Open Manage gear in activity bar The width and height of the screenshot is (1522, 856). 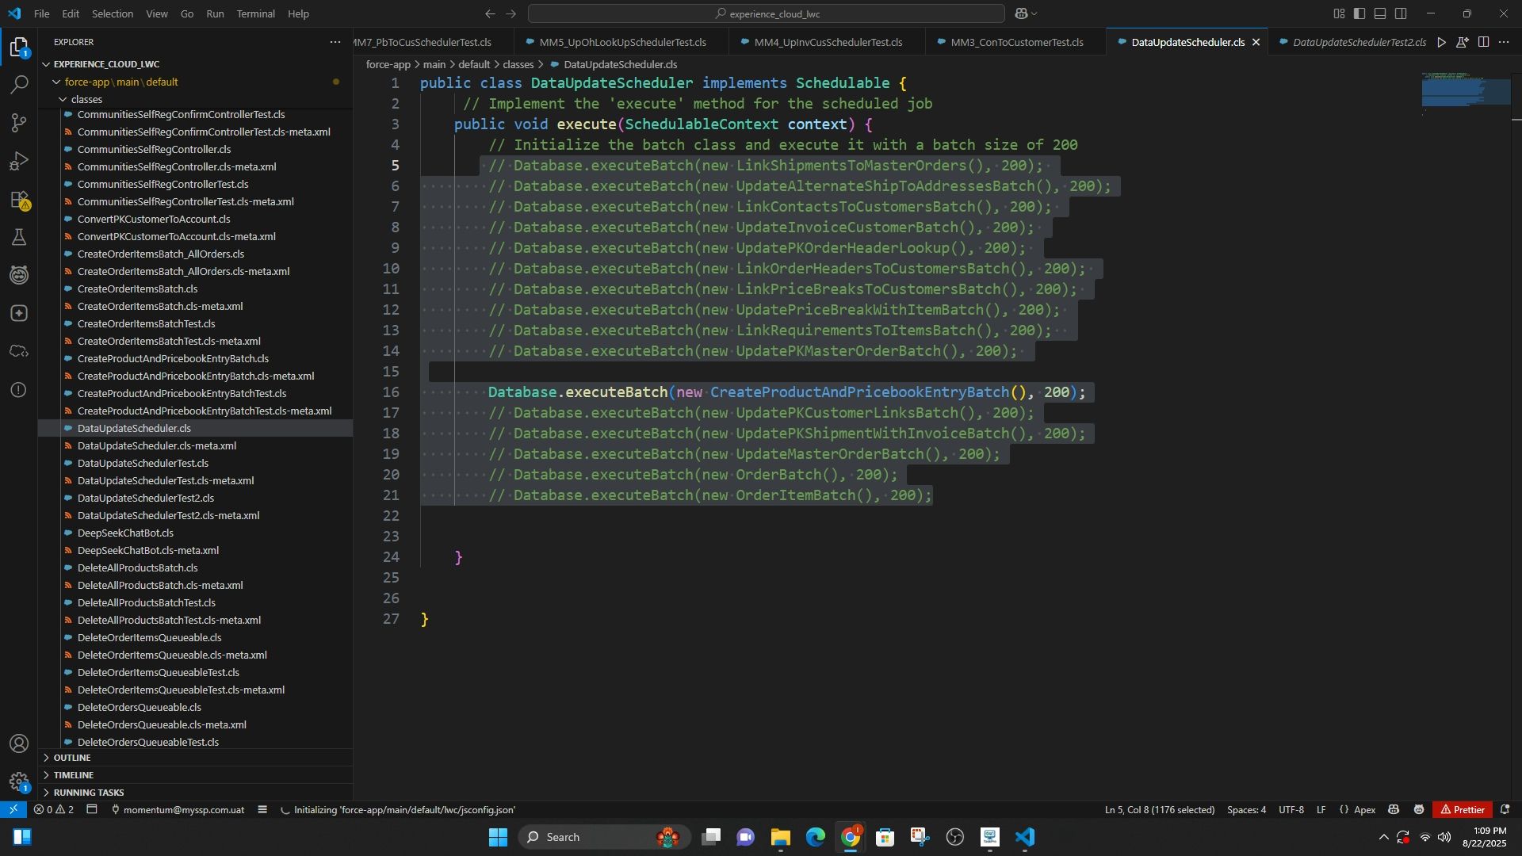click(x=19, y=781)
